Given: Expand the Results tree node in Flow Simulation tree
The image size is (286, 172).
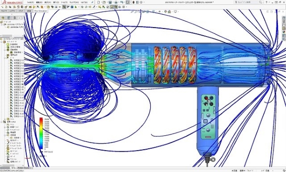Looking at the screenshot, I should point(1,122).
